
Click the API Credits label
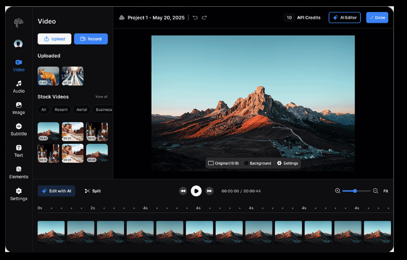[309, 18]
